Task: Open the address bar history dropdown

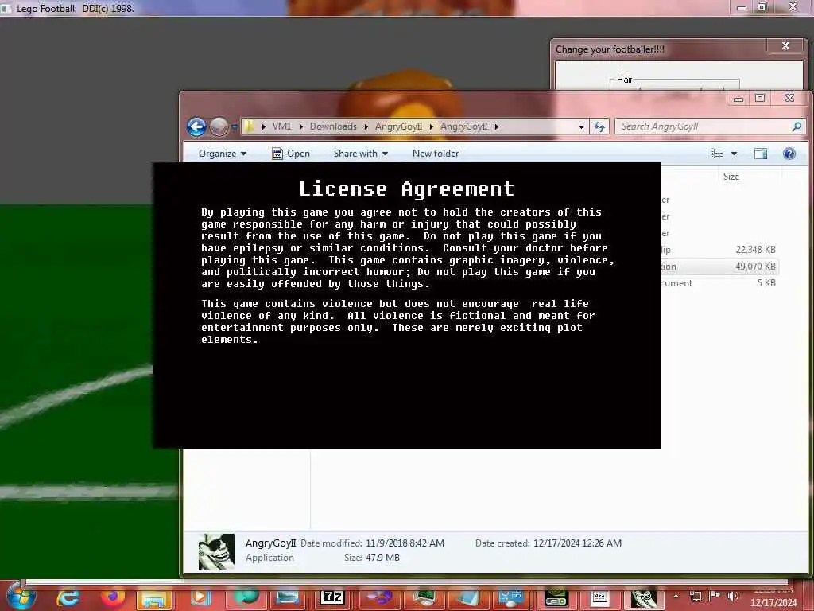Action: click(x=581, y=126)
